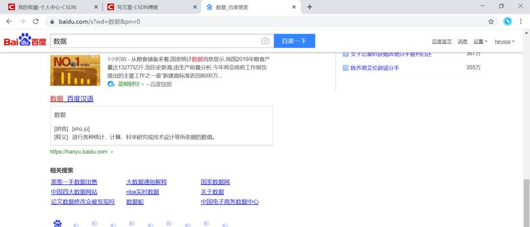Click the 355万 hot search count

(473, 68)
